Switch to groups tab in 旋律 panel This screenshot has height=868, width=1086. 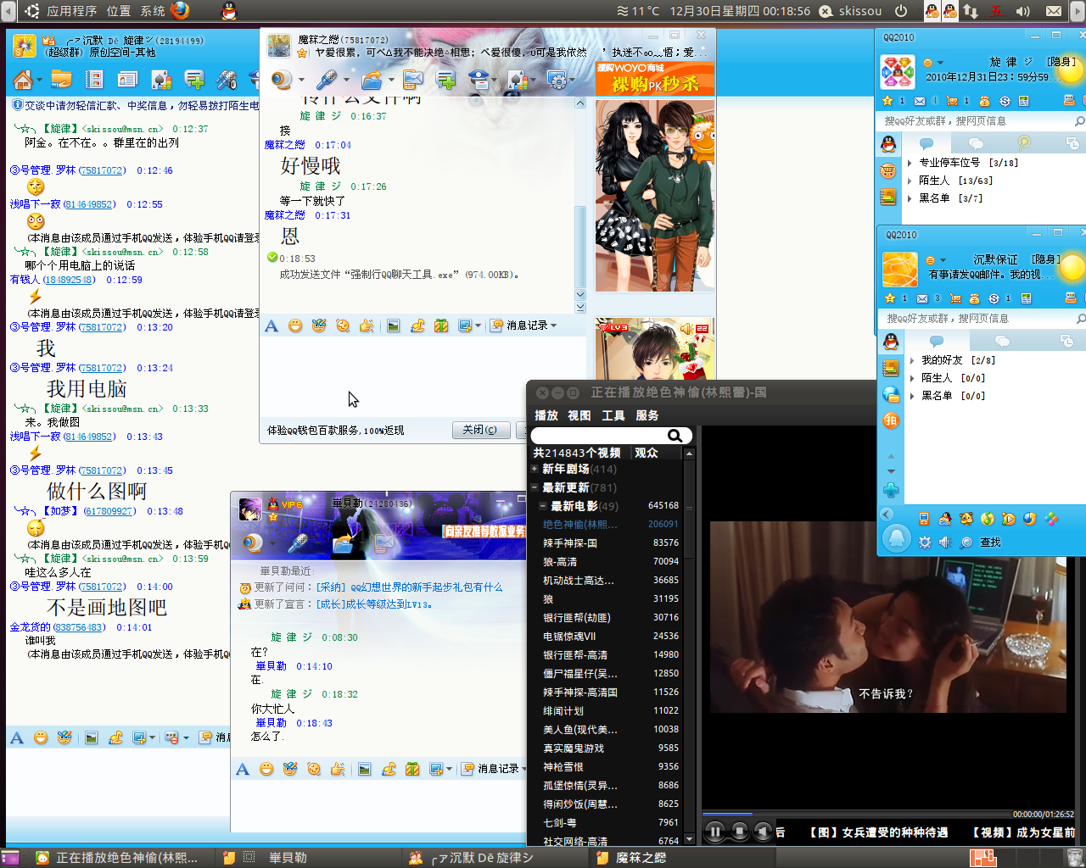pos(976,143)
